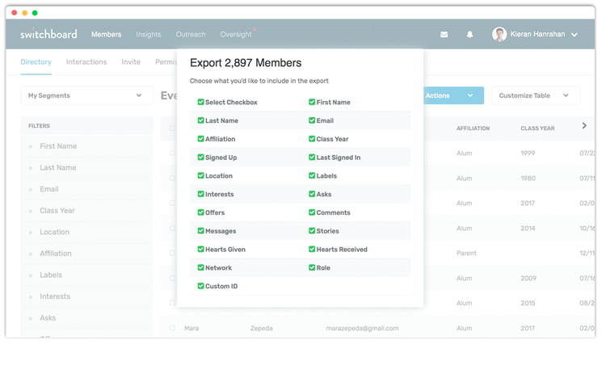
Task: Click the bullet beside the First Name filter
Action: [31, 147]
